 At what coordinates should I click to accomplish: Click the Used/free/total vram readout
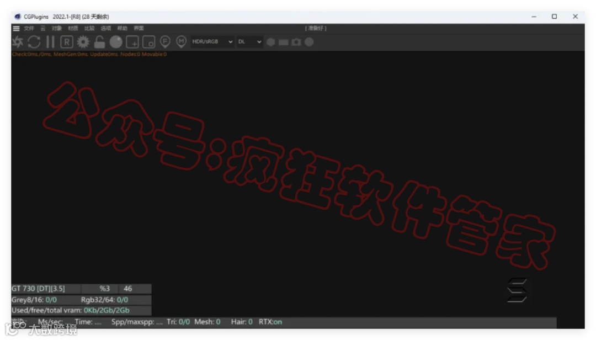71,310
